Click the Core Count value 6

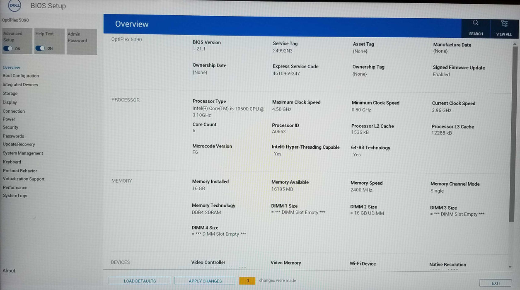tap(194, 131)
